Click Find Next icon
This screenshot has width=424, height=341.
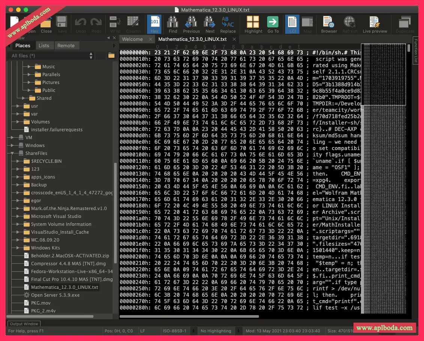[x=210, y=24]
